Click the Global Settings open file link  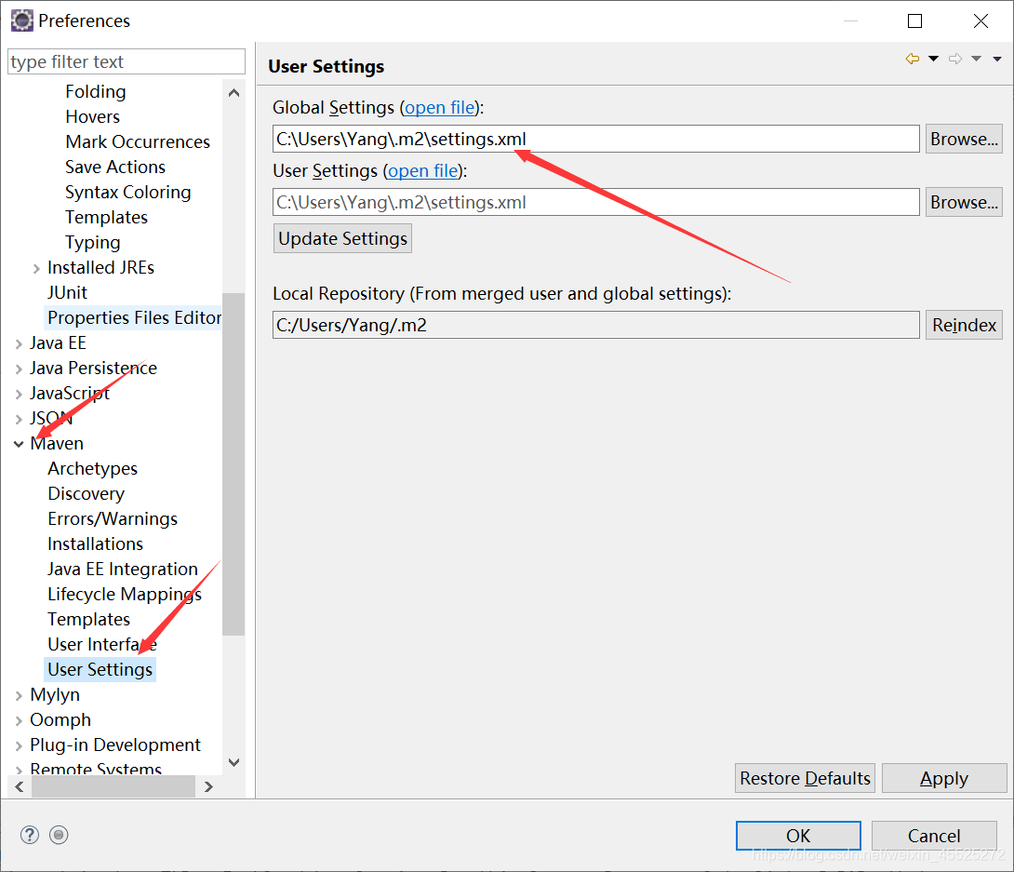click(x=439, y=108)
